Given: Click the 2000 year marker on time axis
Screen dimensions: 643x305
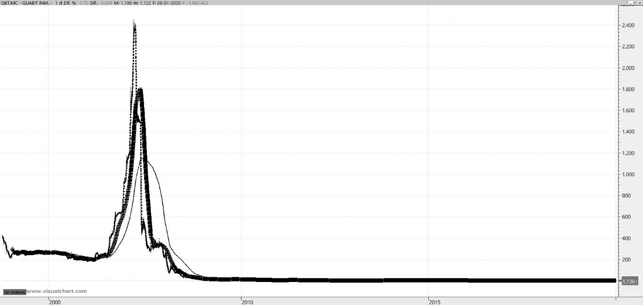Looking at the screenshot, I should pyautogui.click(x=55, y=301).
